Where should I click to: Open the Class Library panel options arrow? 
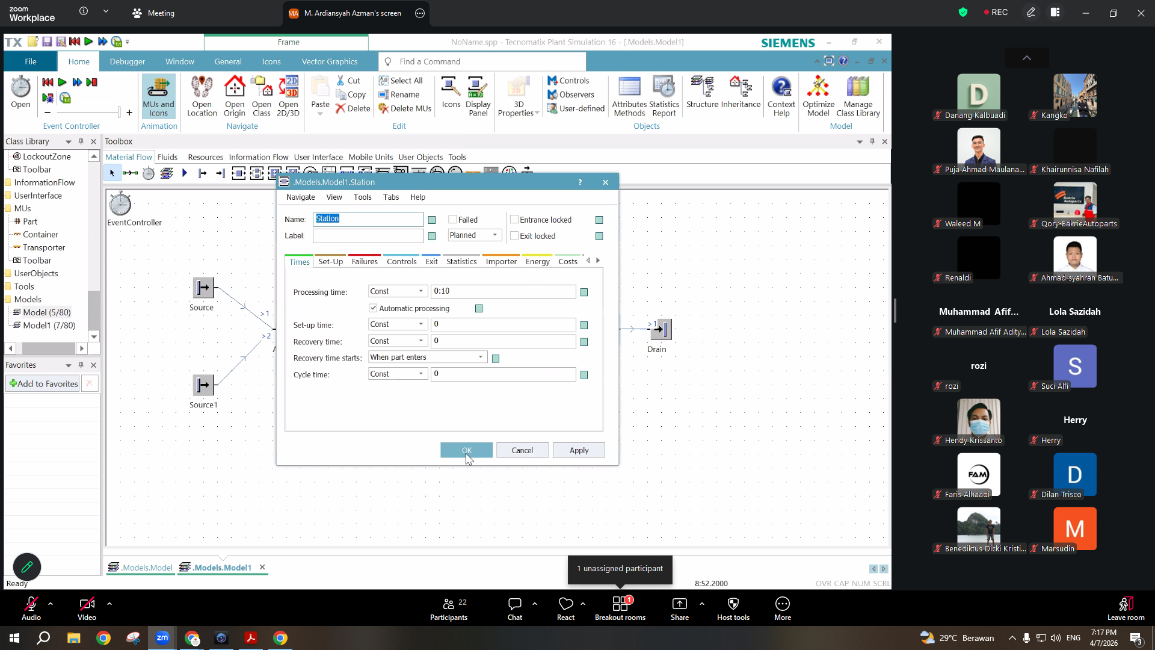69,142
